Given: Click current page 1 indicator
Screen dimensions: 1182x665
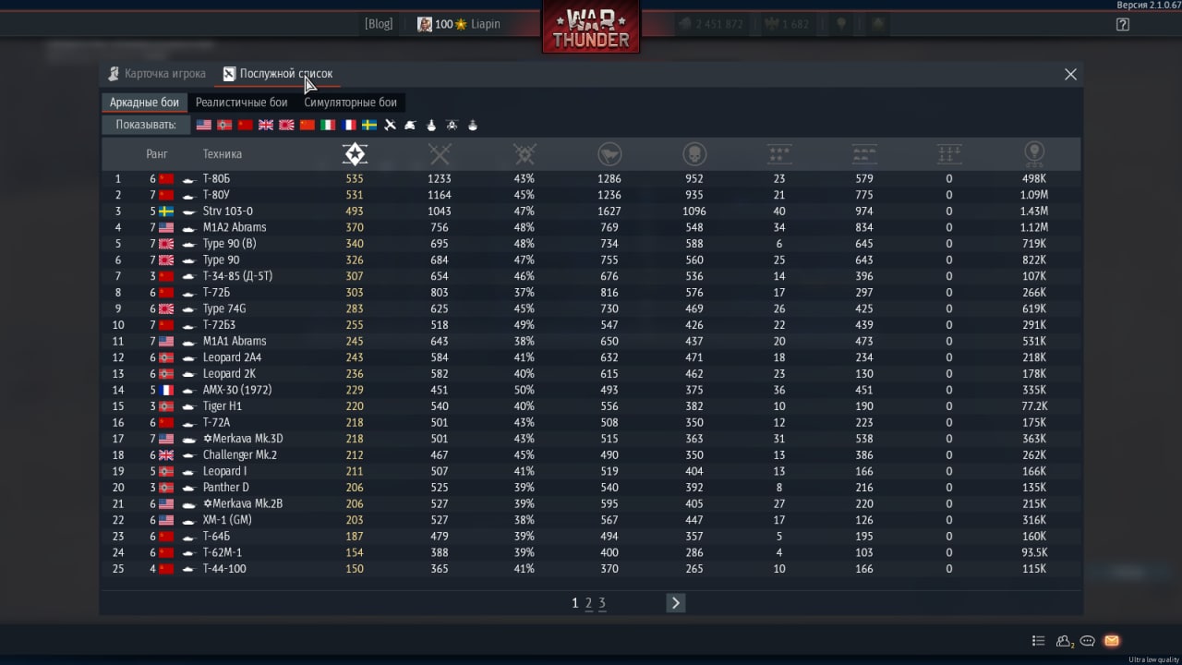Looking at the screenshot, I should coord(574,603).
